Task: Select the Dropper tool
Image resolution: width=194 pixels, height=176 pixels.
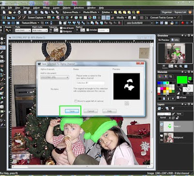Action: (x=2, y=52)
